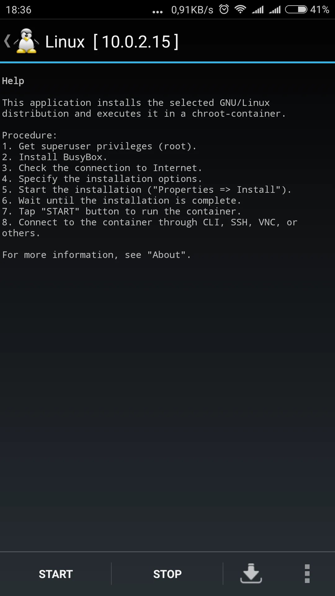
Task: Tap the alarm clock status icon
Action: (x=224, y=9)
